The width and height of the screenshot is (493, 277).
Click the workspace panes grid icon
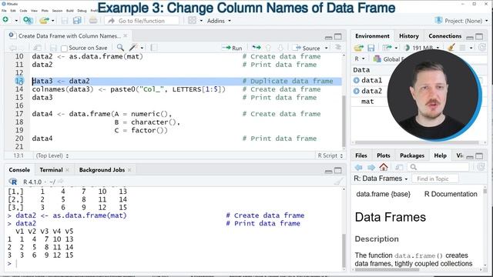pos(192,21)
